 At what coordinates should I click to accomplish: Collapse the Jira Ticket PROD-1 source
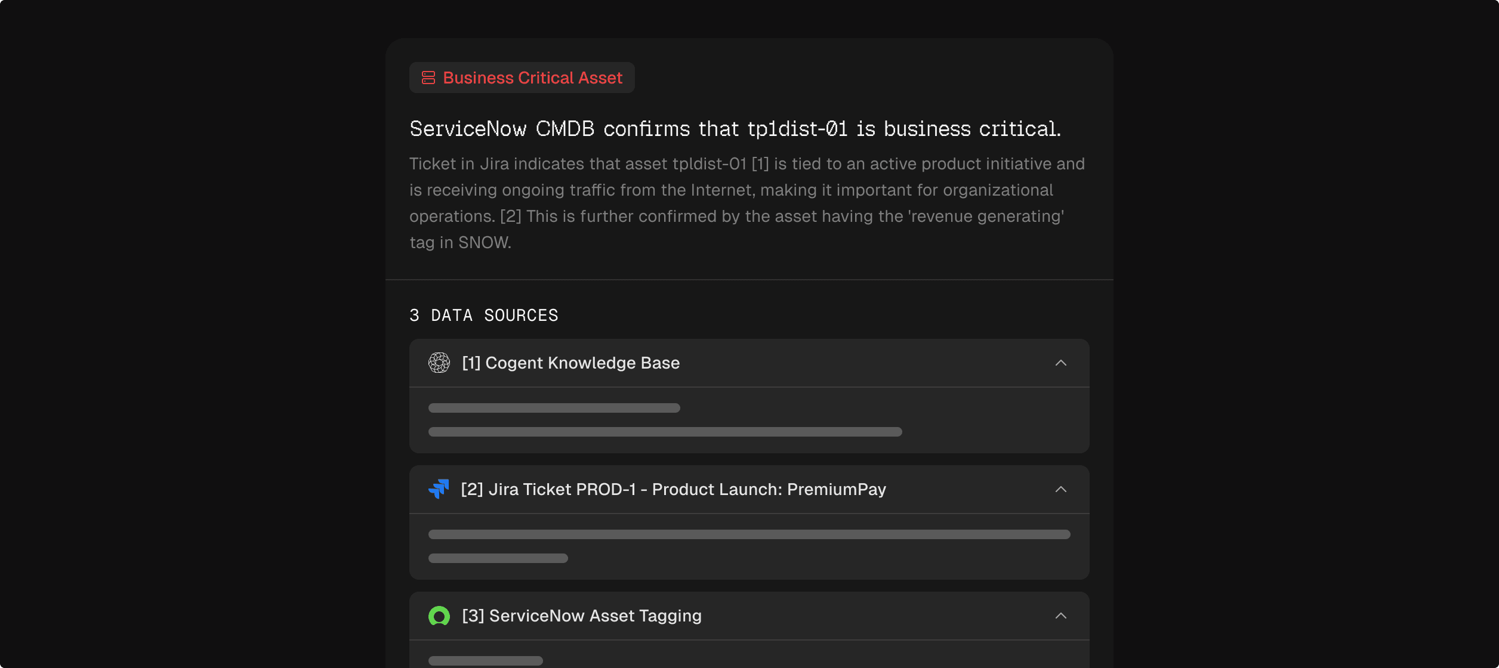point(1060,489)
